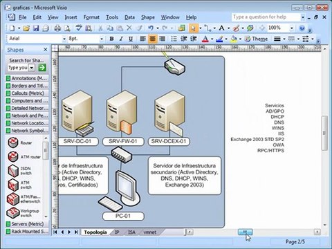Click the horizontal scrollbar thumb

click(x=245, y=232)
